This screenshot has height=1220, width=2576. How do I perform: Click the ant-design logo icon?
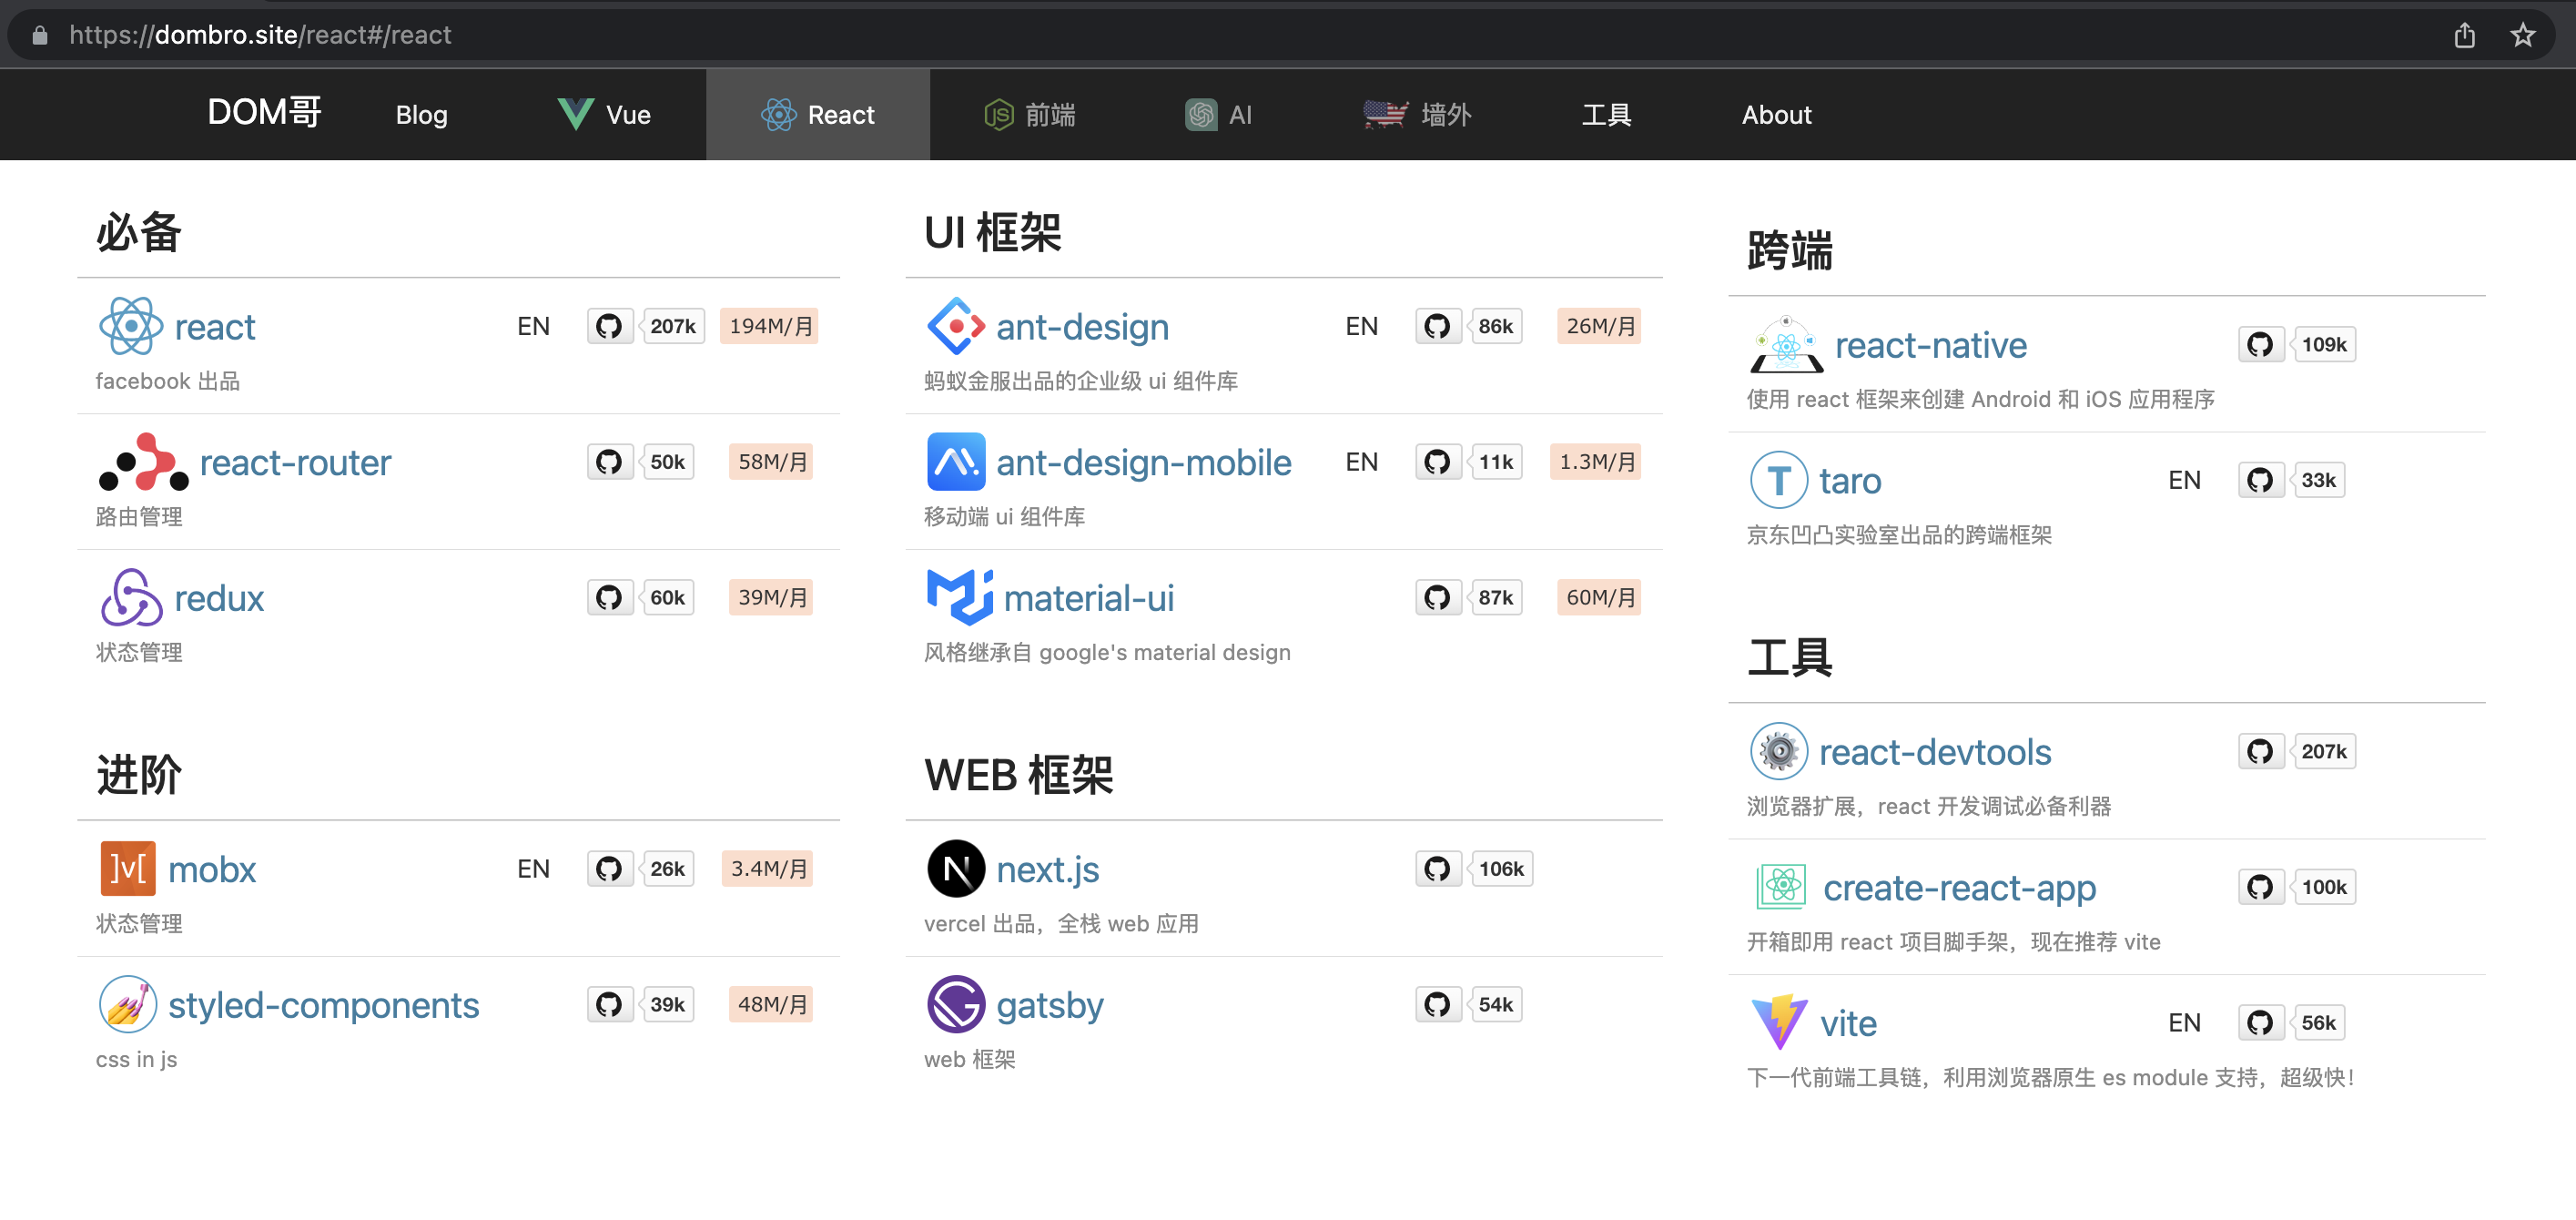point(953,327)
